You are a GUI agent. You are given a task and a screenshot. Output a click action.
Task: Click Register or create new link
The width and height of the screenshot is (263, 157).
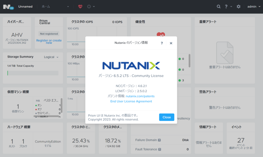49,41
